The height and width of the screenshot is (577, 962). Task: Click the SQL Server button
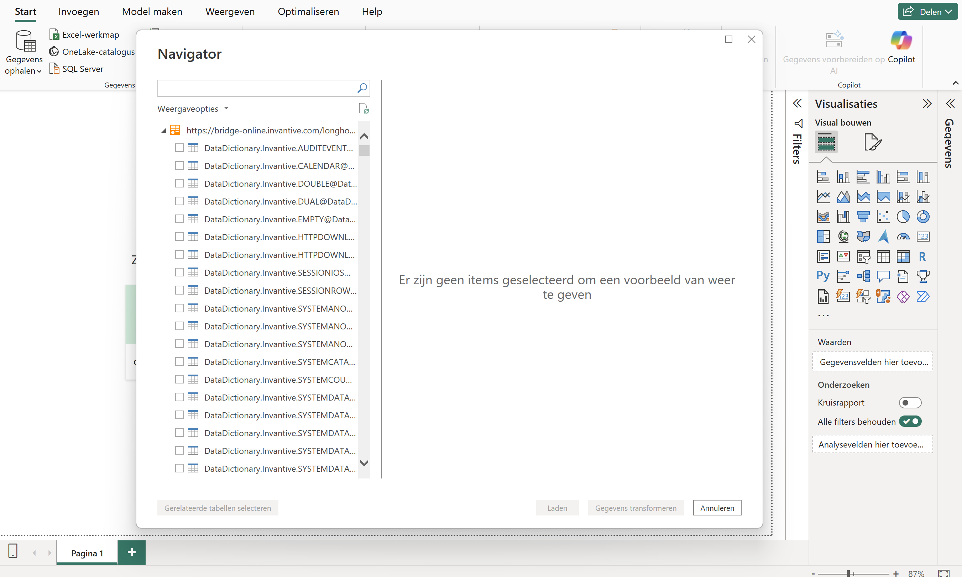click(76, 69)
